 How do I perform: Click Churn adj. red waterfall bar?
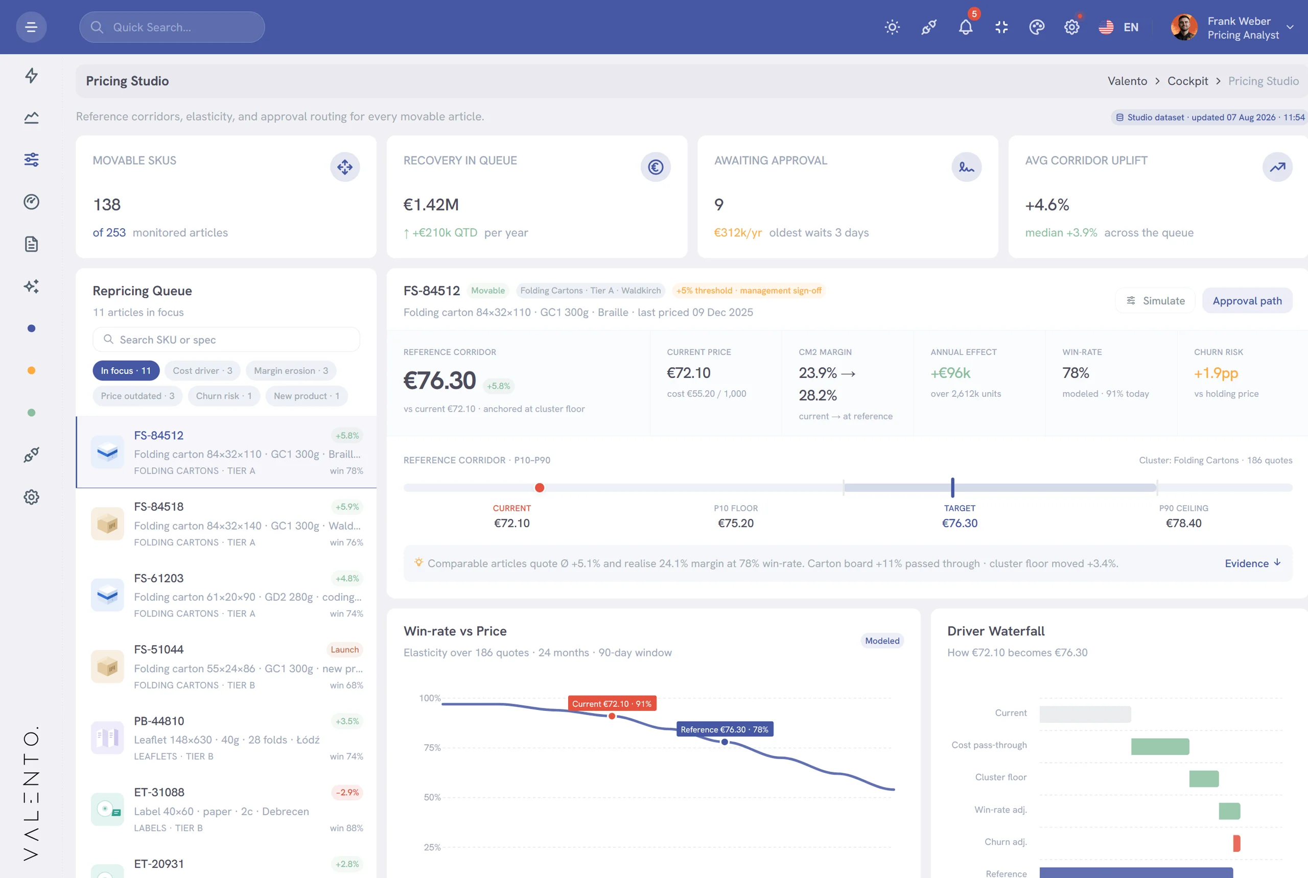click(x=1236, y=843)
